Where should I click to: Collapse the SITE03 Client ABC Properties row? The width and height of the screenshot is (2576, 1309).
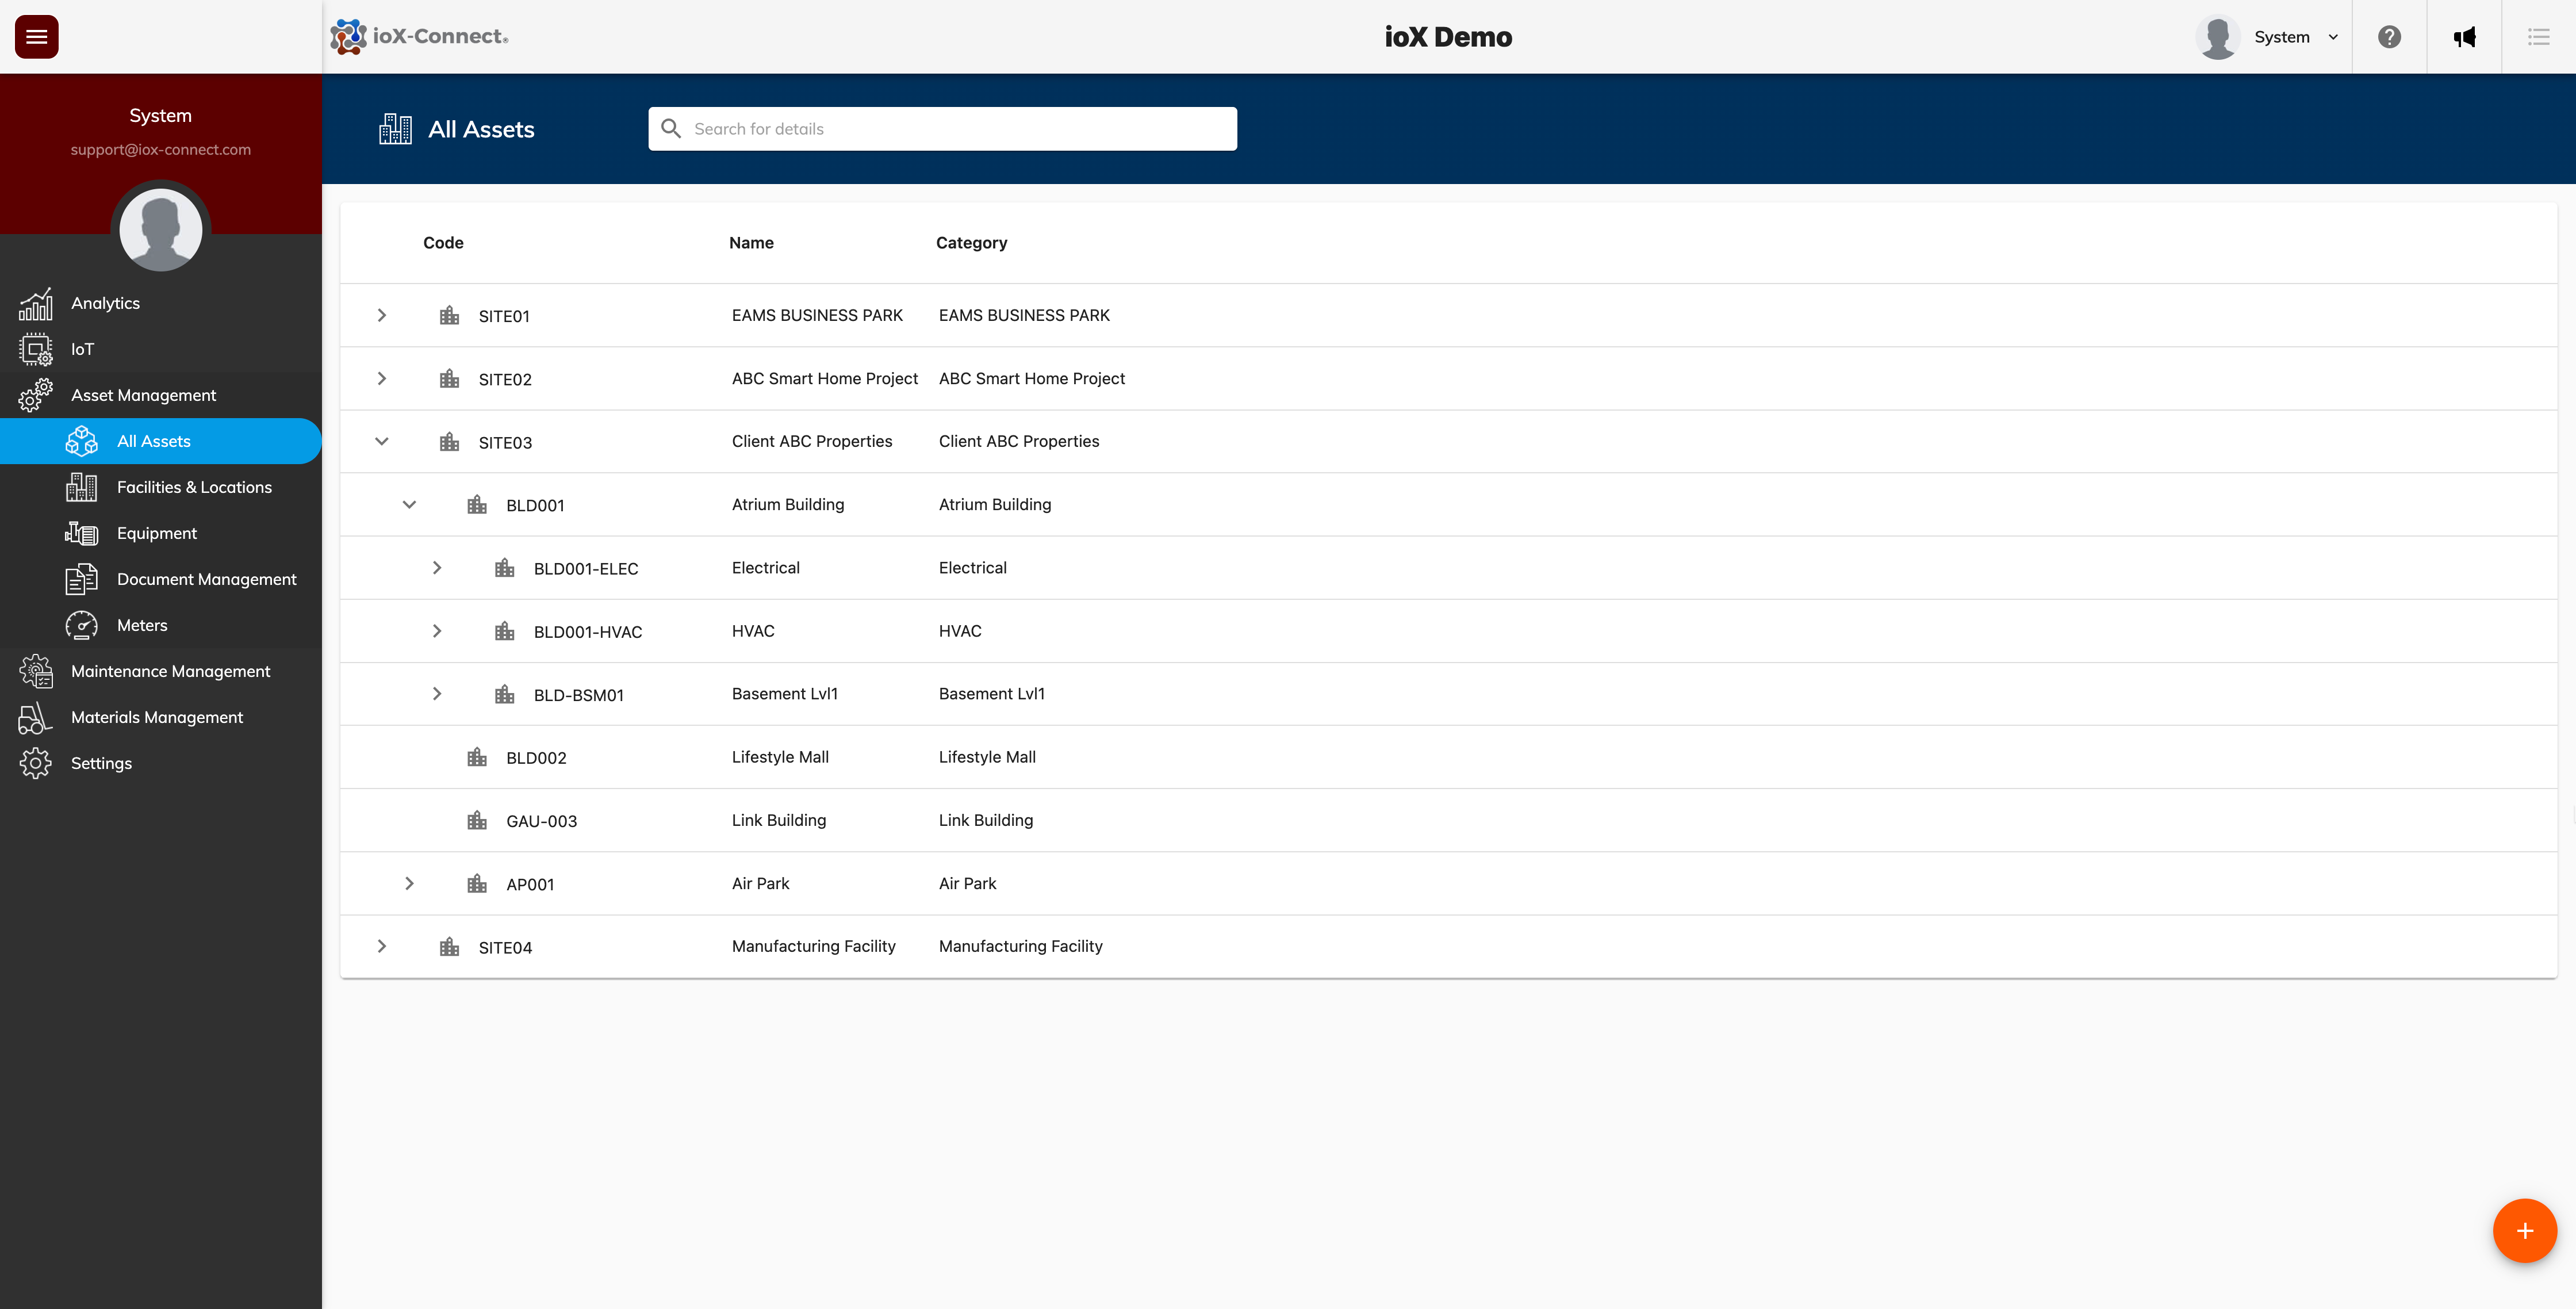pos(381,441)
